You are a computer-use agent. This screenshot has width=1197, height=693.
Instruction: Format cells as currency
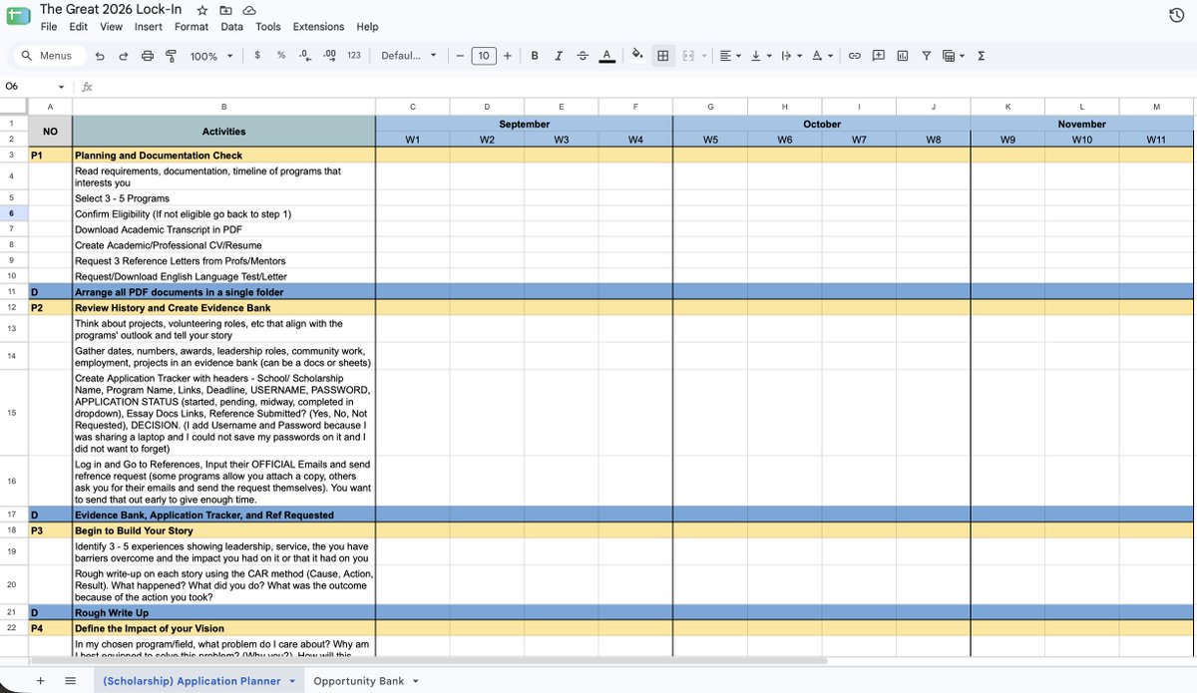click(257, 56)
